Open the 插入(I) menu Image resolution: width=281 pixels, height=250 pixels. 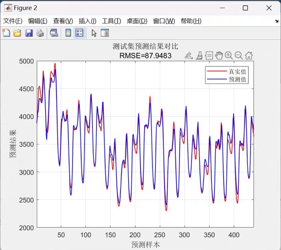(87, 21)
